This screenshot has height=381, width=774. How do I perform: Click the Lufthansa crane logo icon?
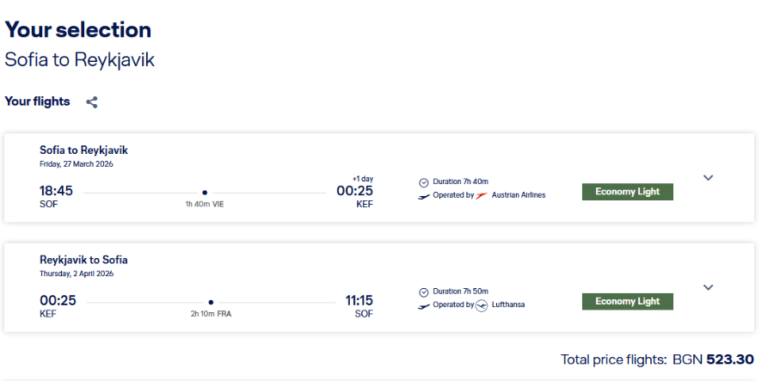482,305
